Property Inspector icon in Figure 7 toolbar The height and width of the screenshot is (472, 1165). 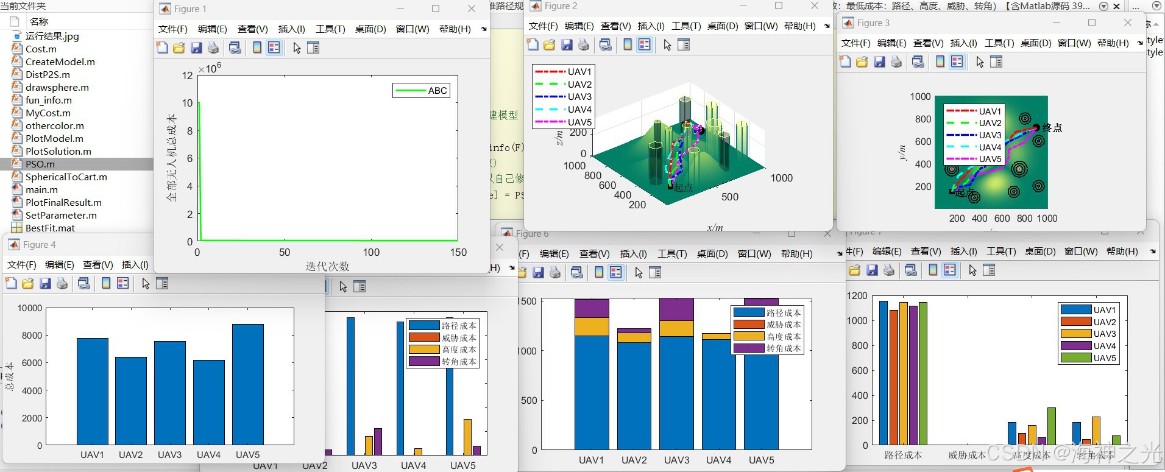coord(989,270)
